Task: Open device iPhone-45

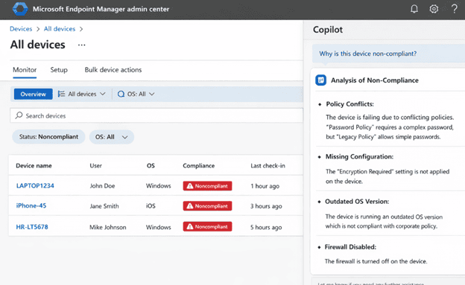Action: click(x=31, y=205)
